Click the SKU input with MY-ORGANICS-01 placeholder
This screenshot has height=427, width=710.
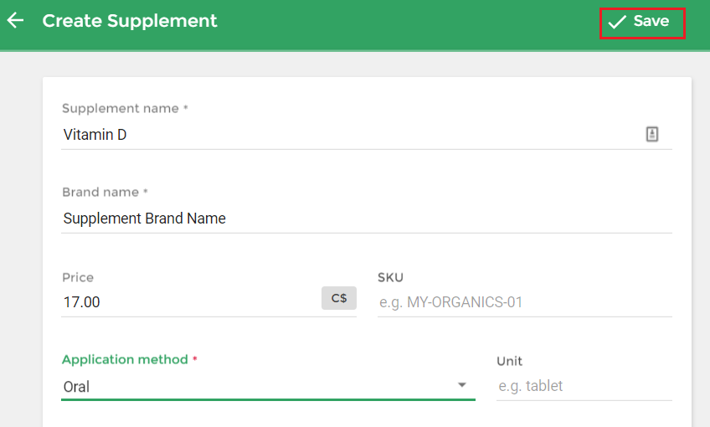click(x=524, y=302)
